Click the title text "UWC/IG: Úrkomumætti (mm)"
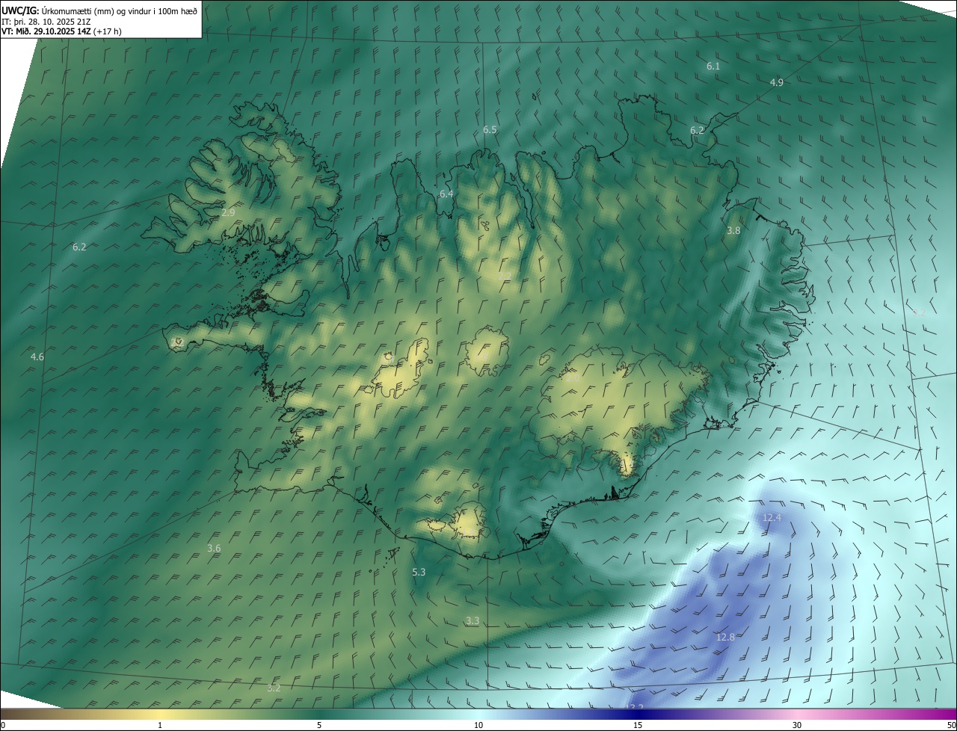 [56, 10]
